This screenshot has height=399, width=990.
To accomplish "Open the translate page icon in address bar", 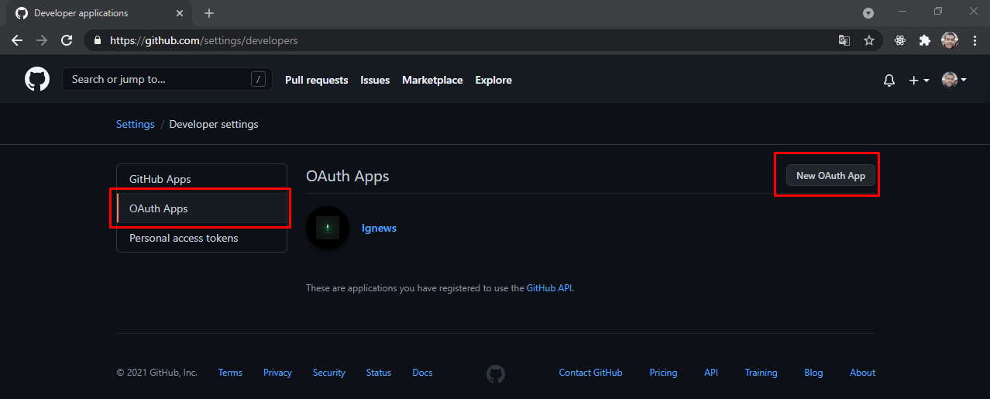I will click(x=844, y=40).
